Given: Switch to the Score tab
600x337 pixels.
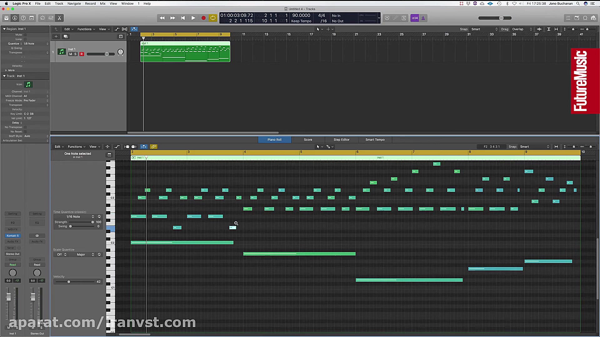Looking at the screenshot, I should pyautogui.click(x=307, y=139).
